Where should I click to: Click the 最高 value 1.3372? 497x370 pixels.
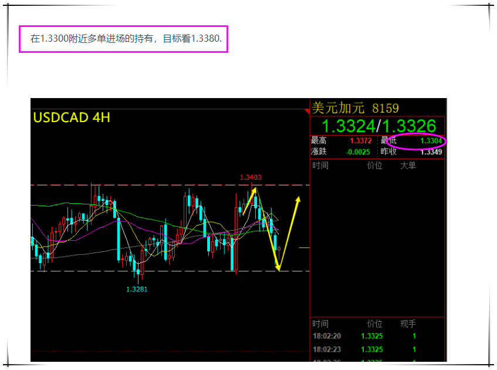pyautogui.click(x=360, y=141)
